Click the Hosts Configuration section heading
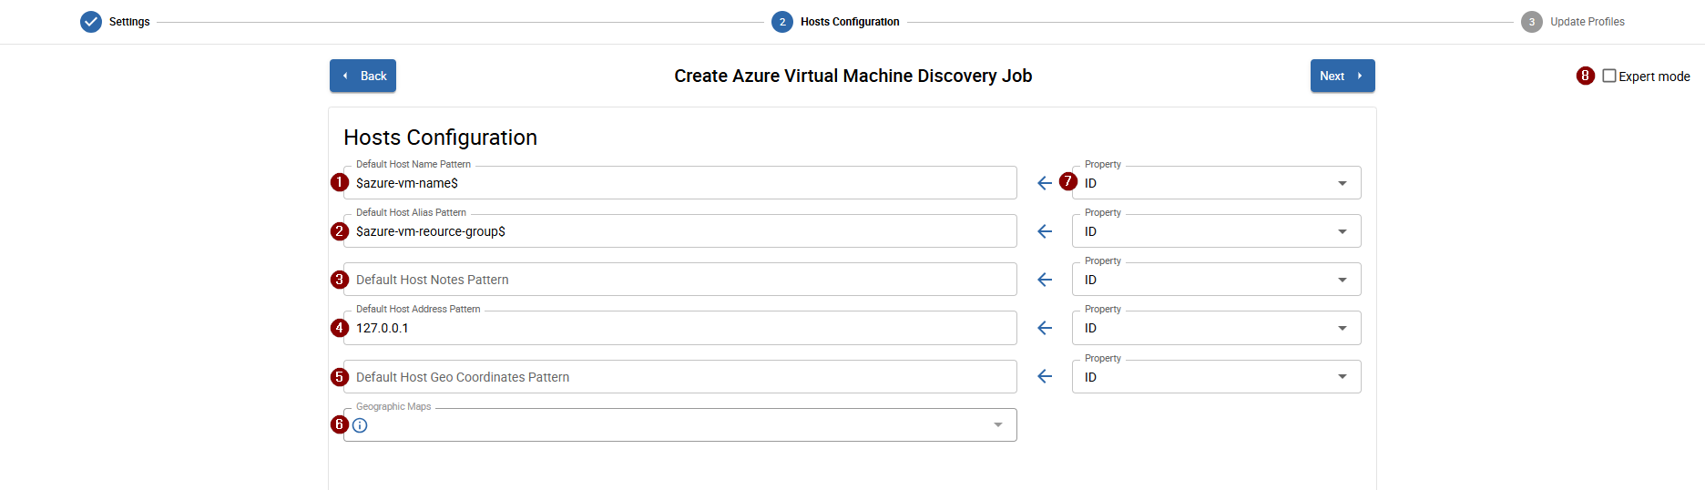 440,138
